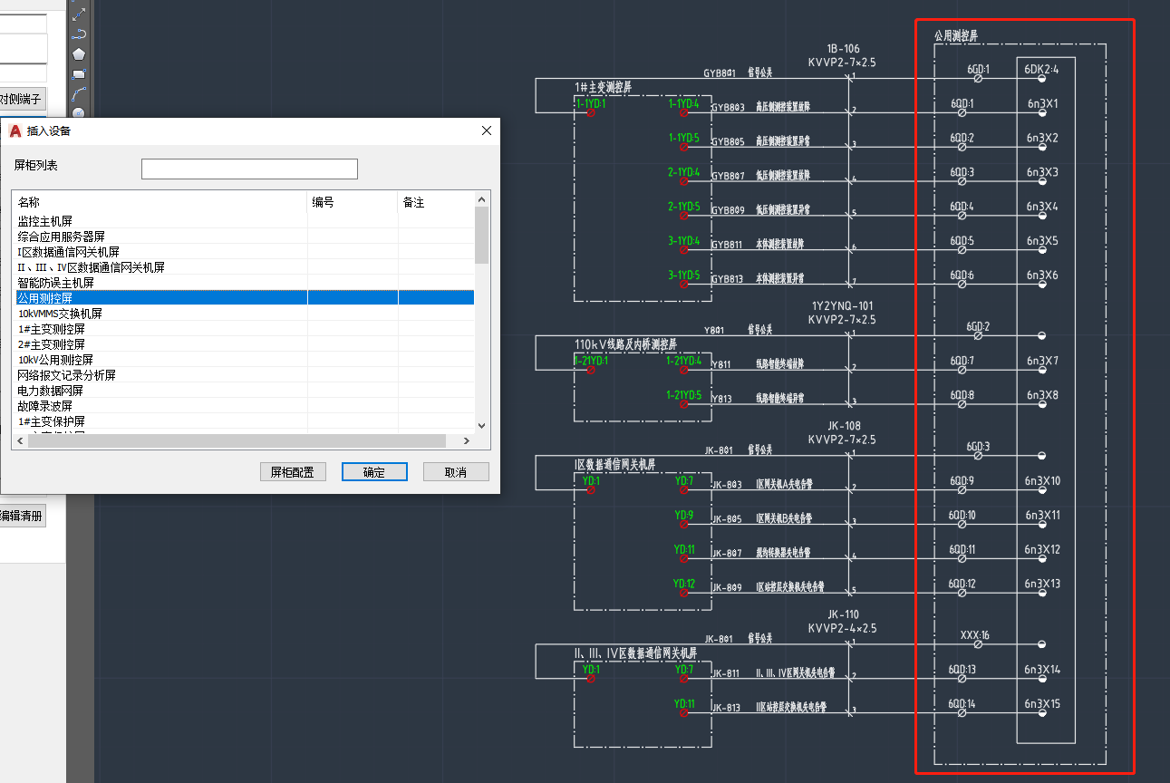Screen dimensions: 1170x783
Task: Click the 屏柜列表 search input field
Action: [x=249, y=169]
